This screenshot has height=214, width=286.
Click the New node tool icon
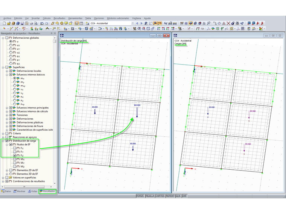[x=4, y=29]
